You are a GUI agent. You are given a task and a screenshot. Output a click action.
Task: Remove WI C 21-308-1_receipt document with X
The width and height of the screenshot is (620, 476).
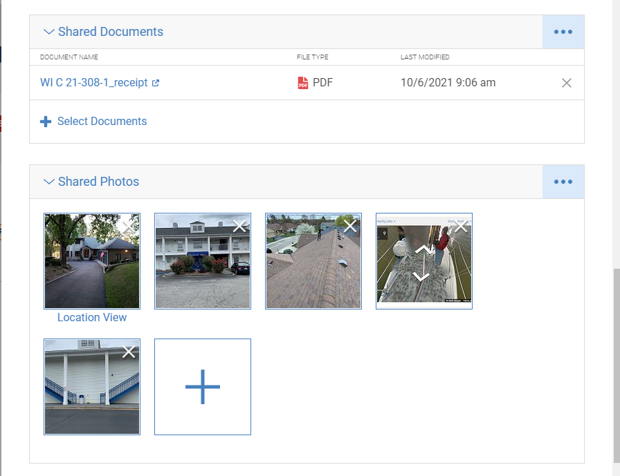[x=567, y=83]
